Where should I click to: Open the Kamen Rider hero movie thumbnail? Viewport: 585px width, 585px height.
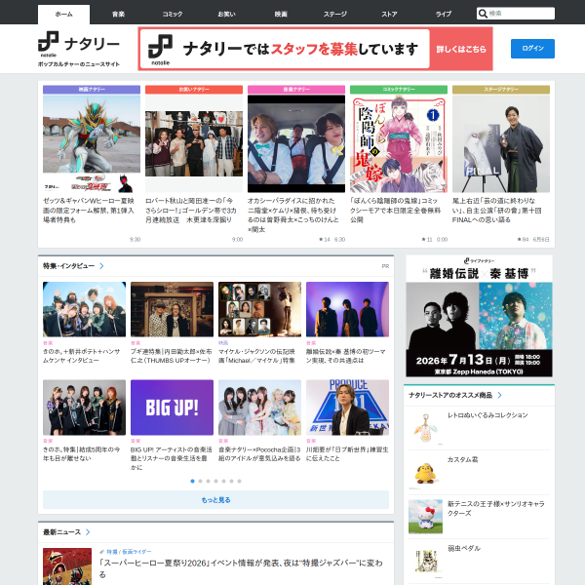click(x=92, y=143)
